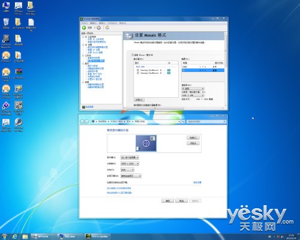Toggle the Enable Mosaic mode checkbox
Screen dimensions: 300x240
pyautogui.click(x=133, y=55)
